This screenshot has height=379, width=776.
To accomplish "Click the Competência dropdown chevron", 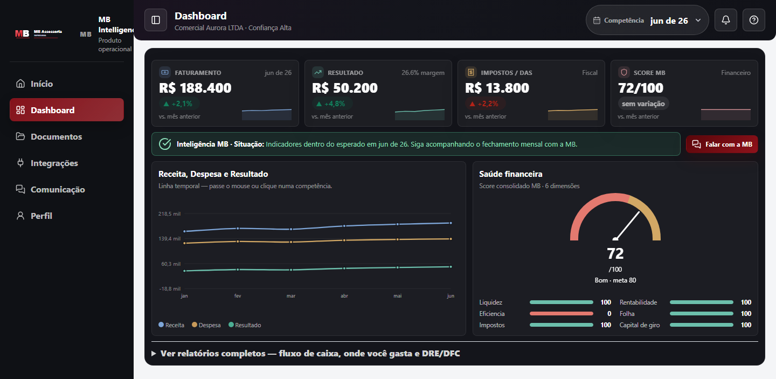I will [x=698, y=20].
